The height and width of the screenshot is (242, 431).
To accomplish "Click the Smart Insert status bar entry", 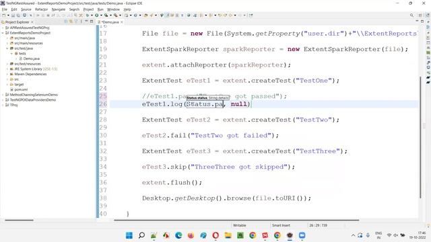I will pos(281,225).
